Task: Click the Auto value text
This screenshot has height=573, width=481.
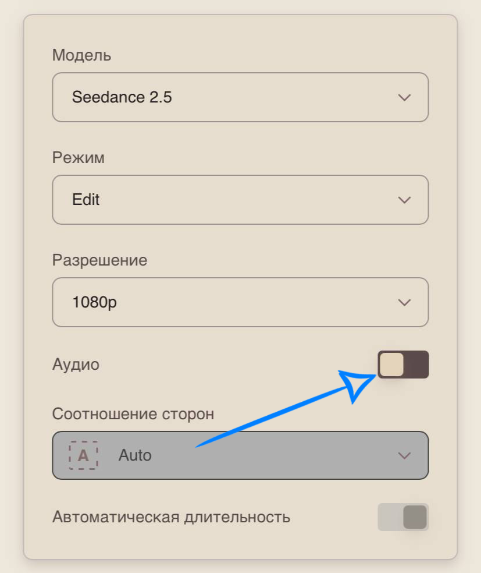Action: pos(135,455)
